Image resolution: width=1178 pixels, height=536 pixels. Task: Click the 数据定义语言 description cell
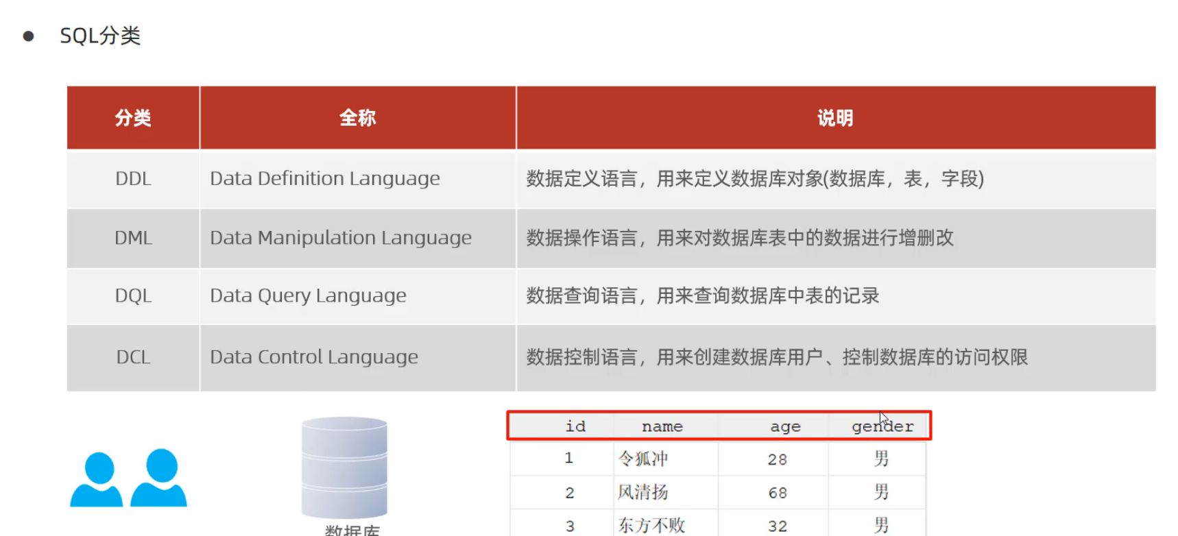836,179
